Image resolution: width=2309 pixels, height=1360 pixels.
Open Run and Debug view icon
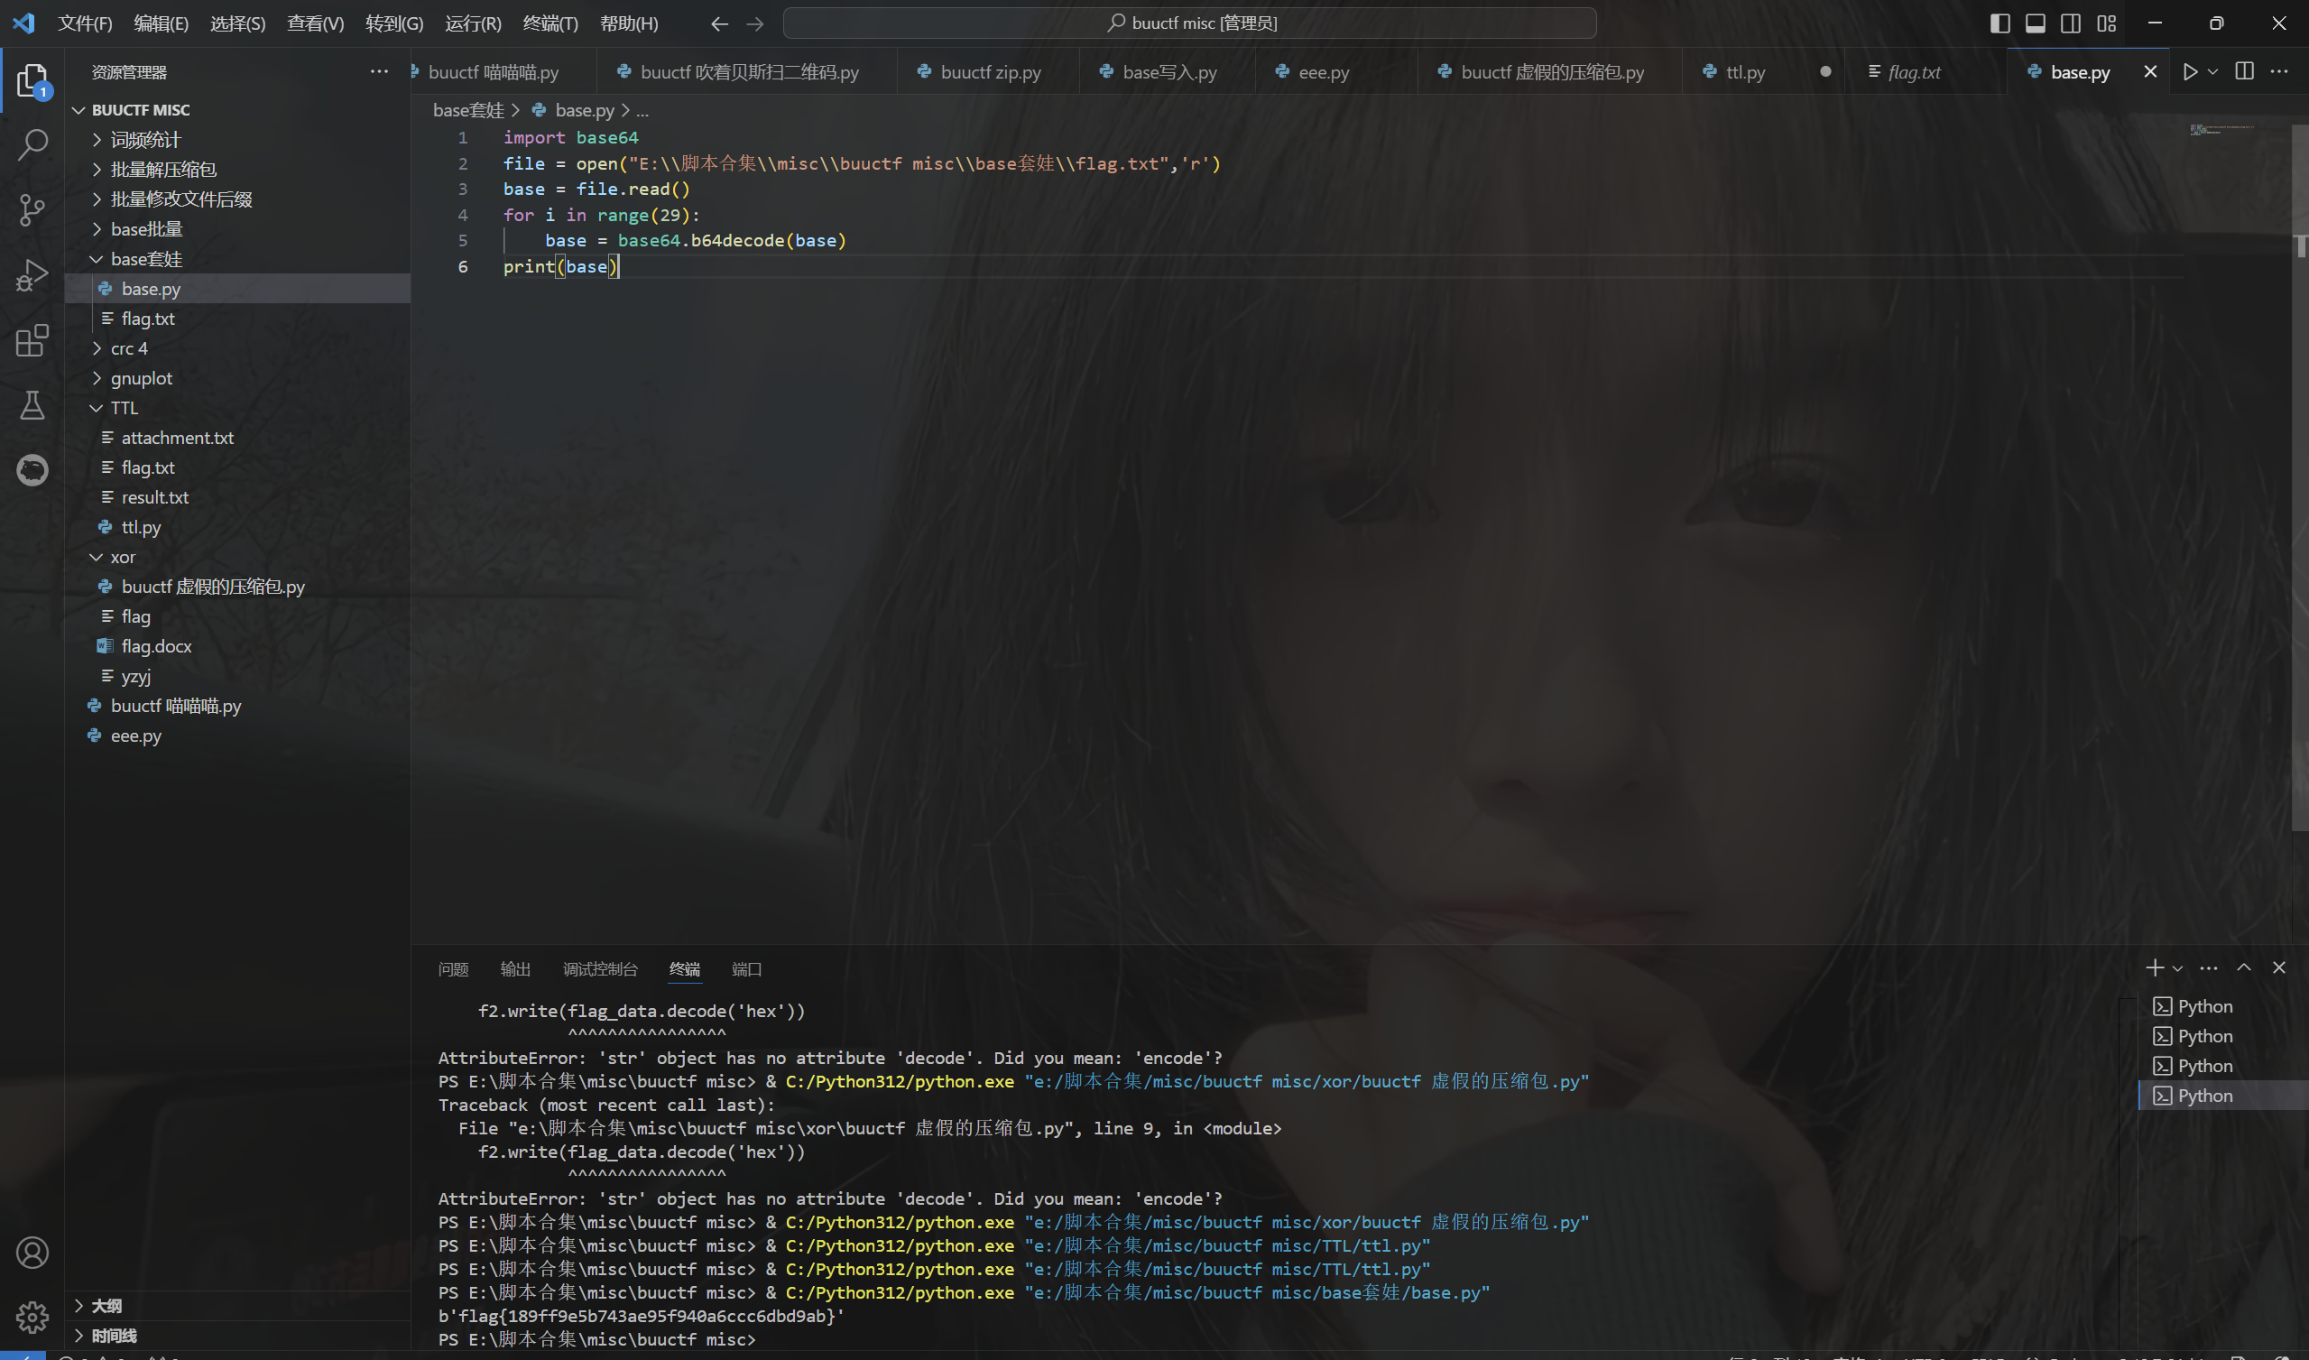click(32, 275)
